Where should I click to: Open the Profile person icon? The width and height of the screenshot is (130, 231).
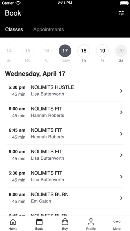[x=91, y=222]
